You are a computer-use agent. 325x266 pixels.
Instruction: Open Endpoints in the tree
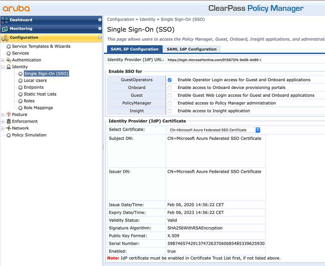tap(34, 87)
